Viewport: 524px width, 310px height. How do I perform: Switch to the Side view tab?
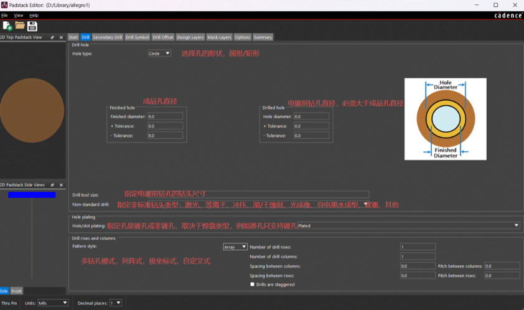4,291
